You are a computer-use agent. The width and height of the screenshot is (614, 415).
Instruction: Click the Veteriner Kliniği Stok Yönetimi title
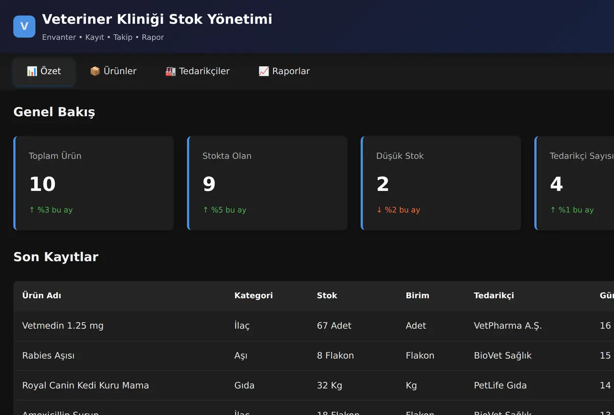pyautogui.click(x=157, y=19)
